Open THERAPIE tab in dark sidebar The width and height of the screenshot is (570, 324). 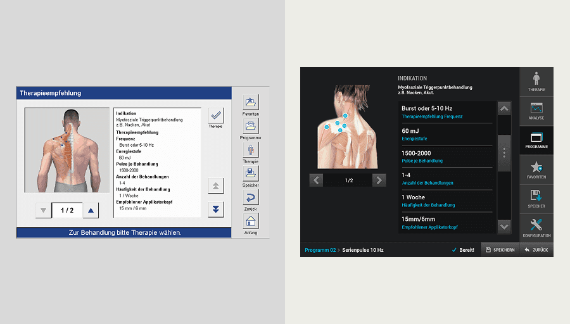tap(536, 82)
